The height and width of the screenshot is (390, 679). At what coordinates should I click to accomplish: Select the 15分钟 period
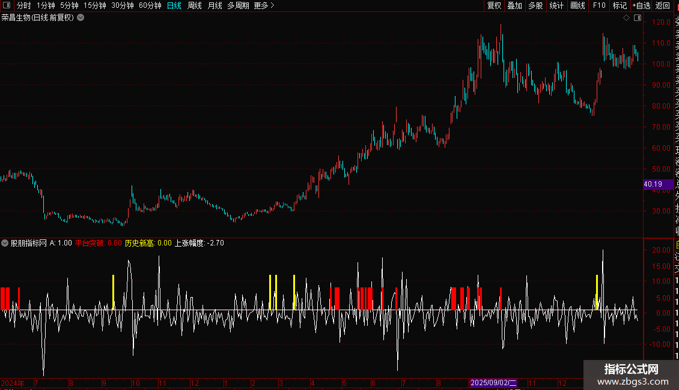coord(95,5)
